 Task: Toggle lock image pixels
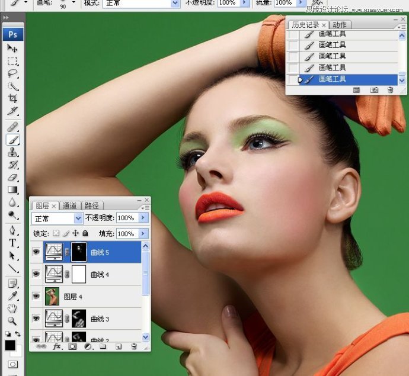(x=66, y=233)
